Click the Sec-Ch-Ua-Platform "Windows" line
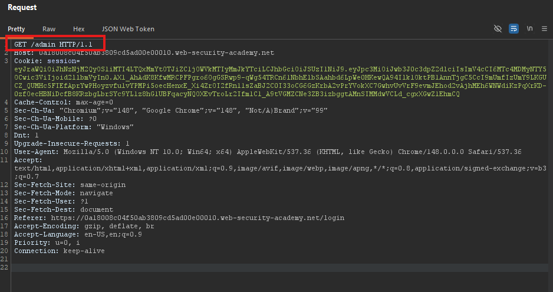553x292 pixels. (x=74, y=127)
